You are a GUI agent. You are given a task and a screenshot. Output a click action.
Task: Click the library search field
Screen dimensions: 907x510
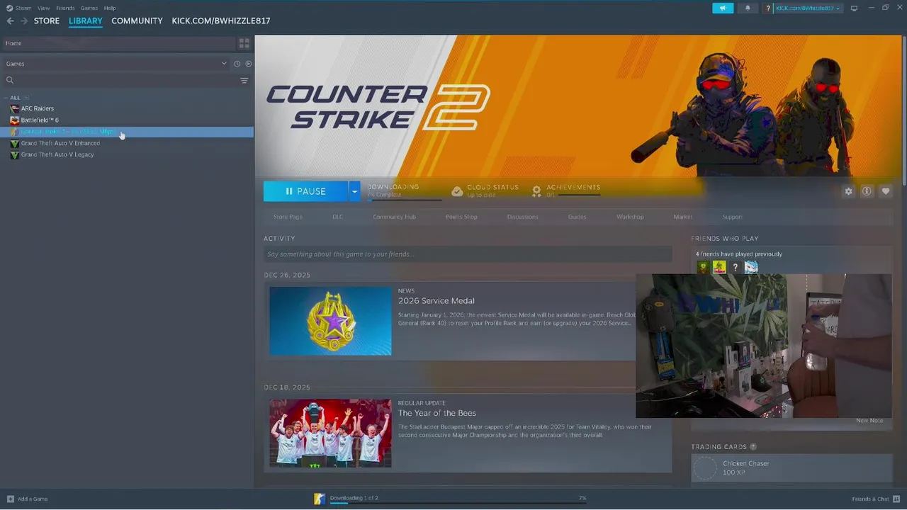tap(126, 80)
